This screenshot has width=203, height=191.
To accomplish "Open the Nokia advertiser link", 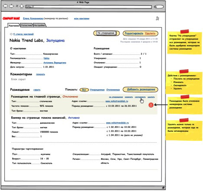I will (46, 58).
